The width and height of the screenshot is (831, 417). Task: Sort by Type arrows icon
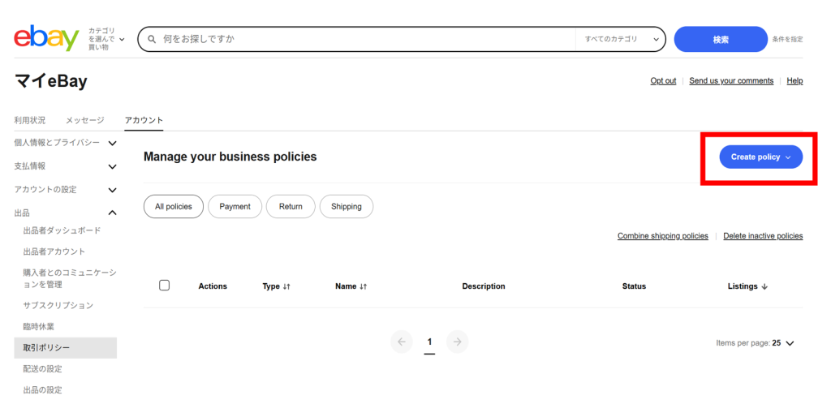pos(286,286)
